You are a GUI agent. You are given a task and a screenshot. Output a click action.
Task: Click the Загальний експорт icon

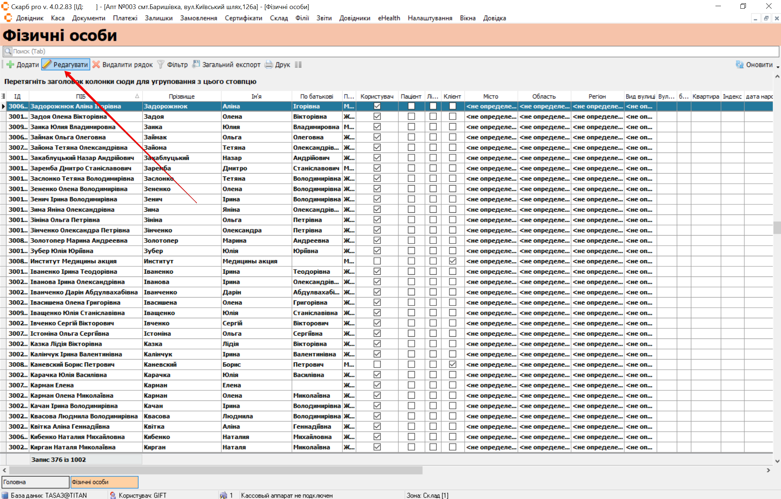[x=196, y=65]
